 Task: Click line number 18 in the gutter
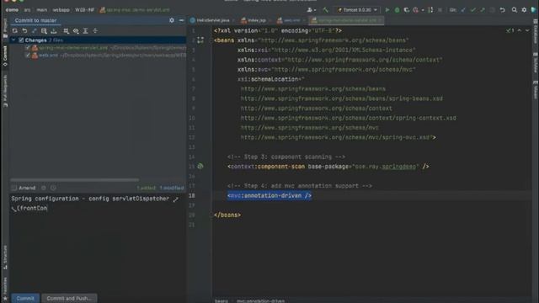(192, 195)
